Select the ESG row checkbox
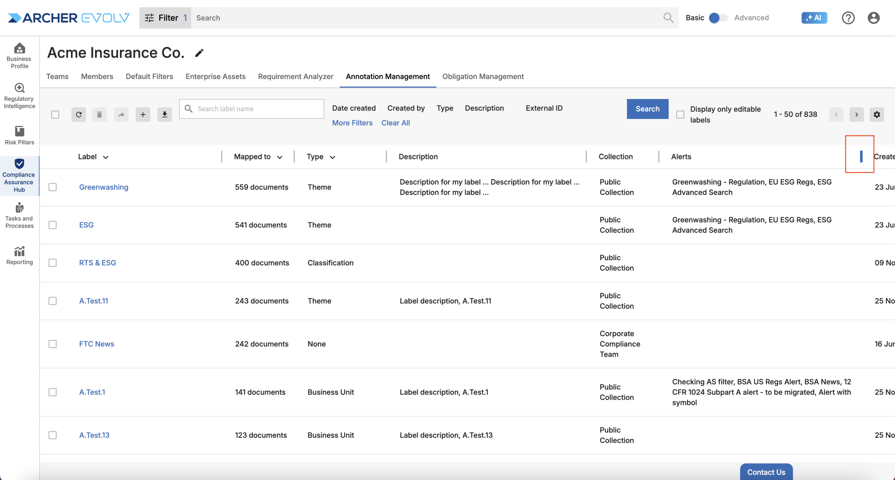 tap(52, 225)
